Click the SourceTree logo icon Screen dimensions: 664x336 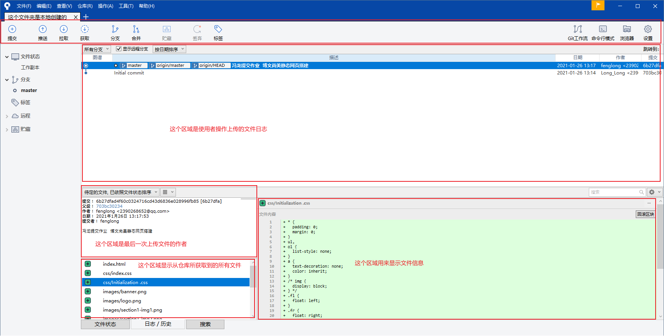click(7, 6)
